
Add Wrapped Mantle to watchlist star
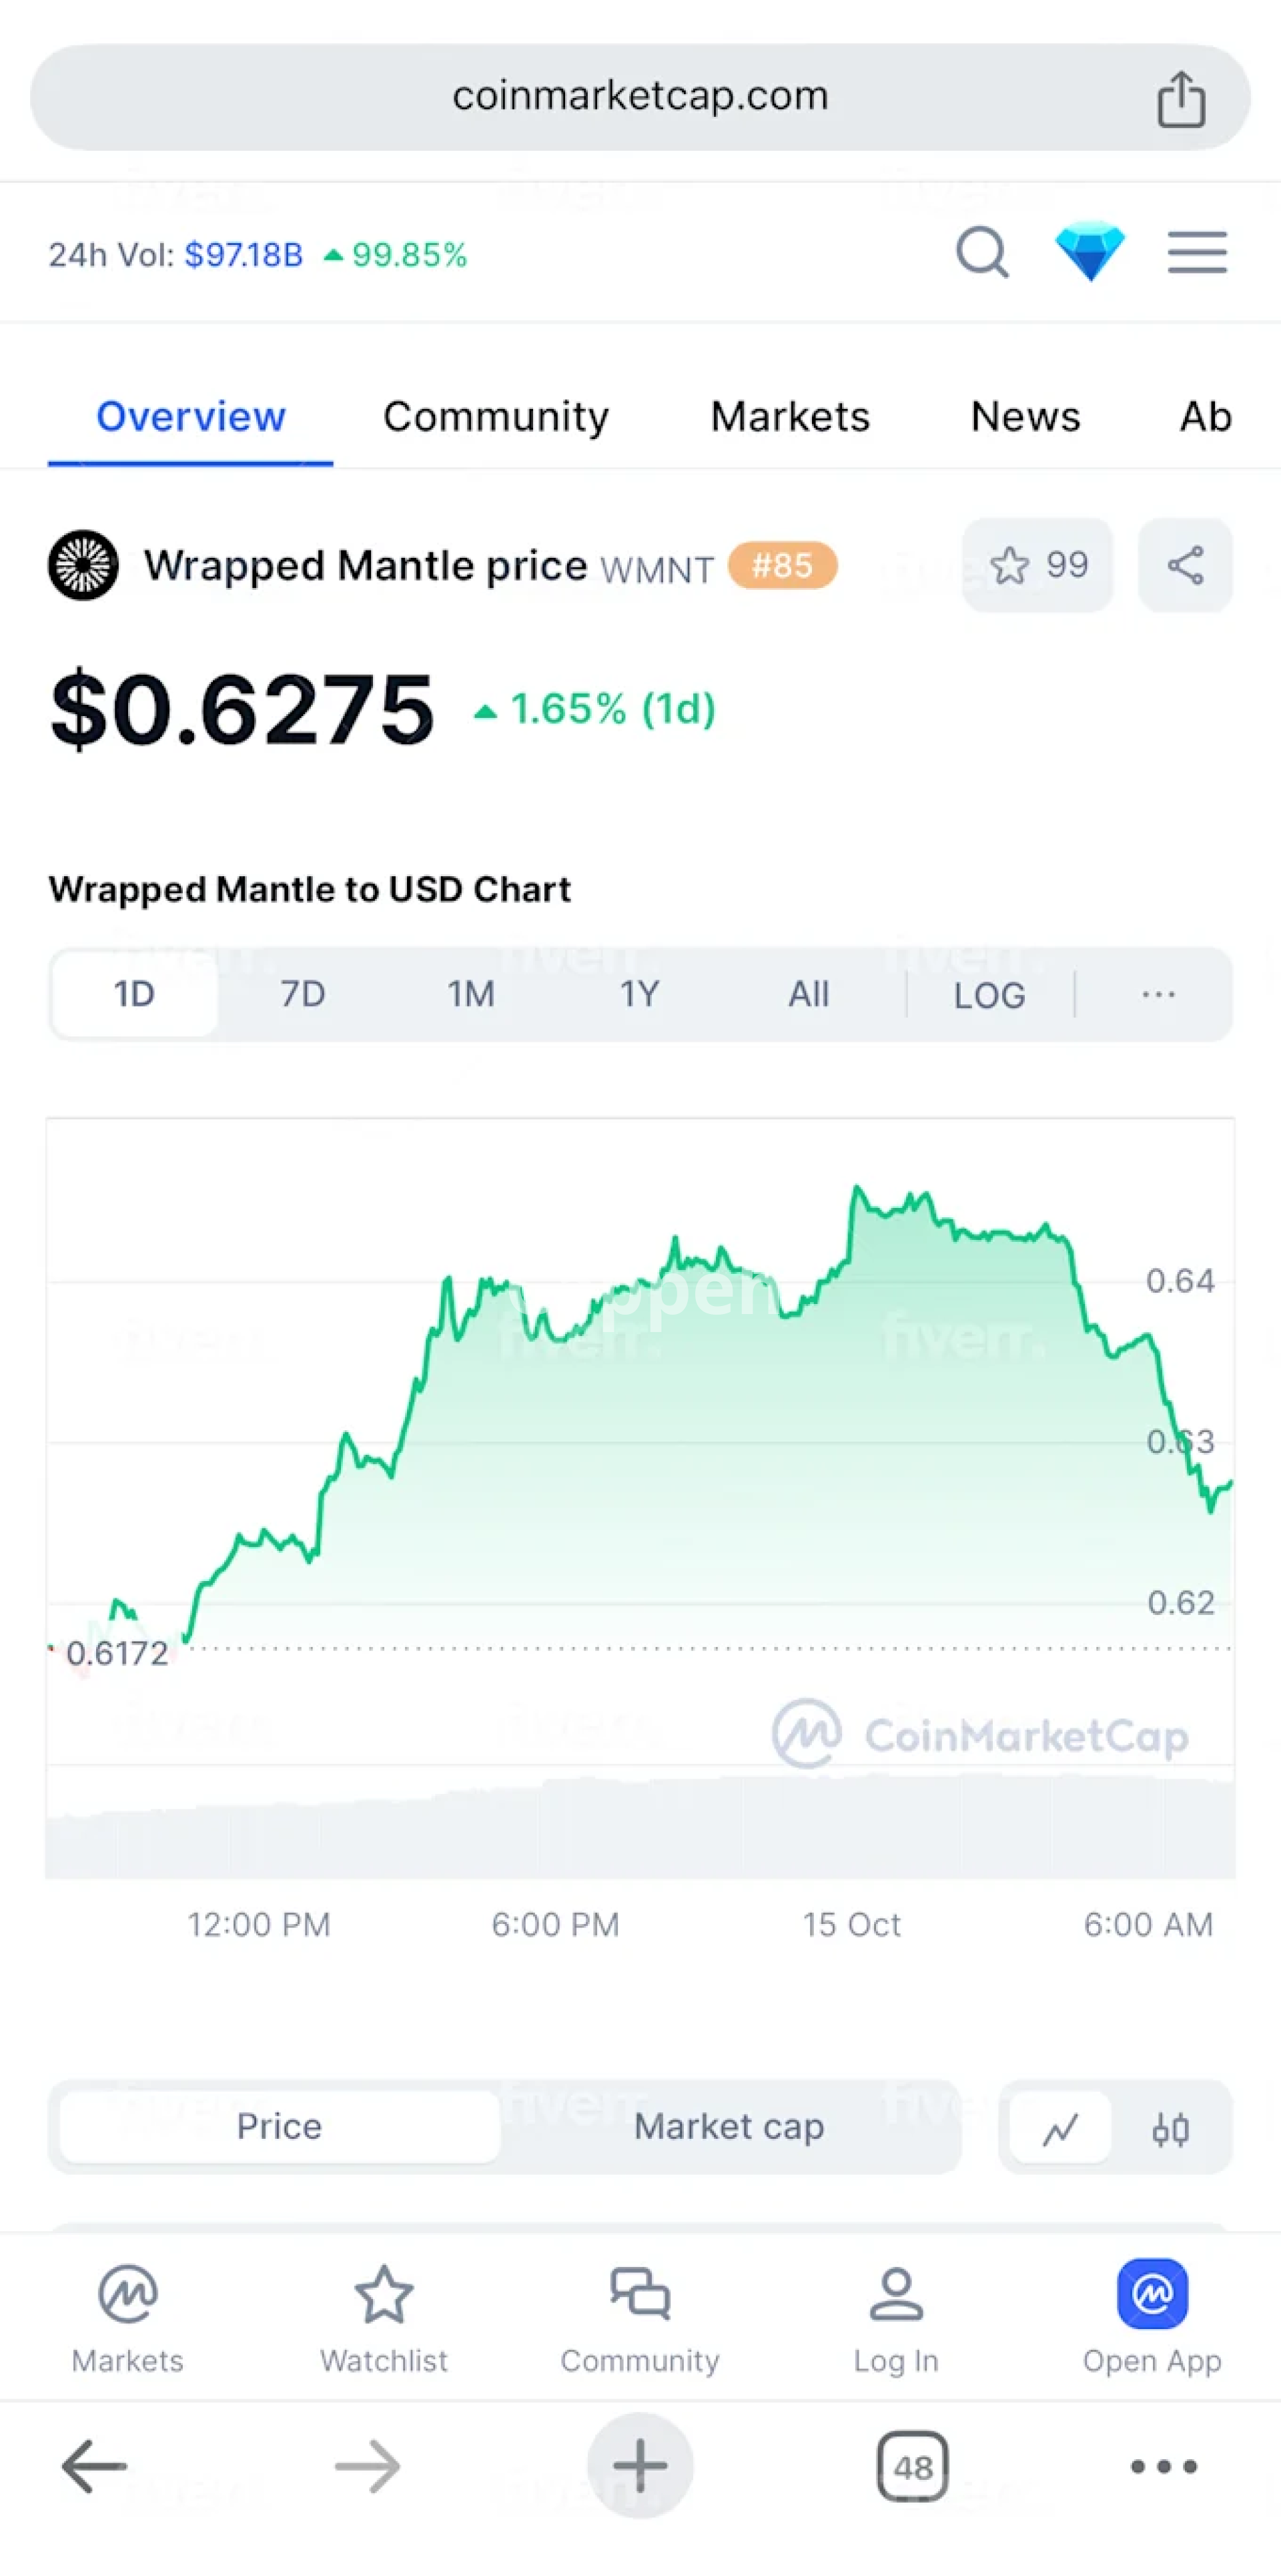[1037, 565]
